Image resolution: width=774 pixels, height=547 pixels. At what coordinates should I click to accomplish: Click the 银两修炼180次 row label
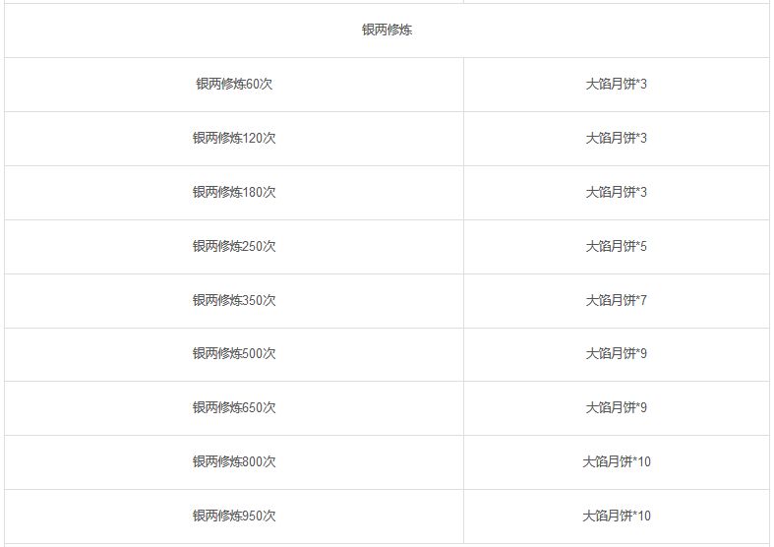point(234,192)
